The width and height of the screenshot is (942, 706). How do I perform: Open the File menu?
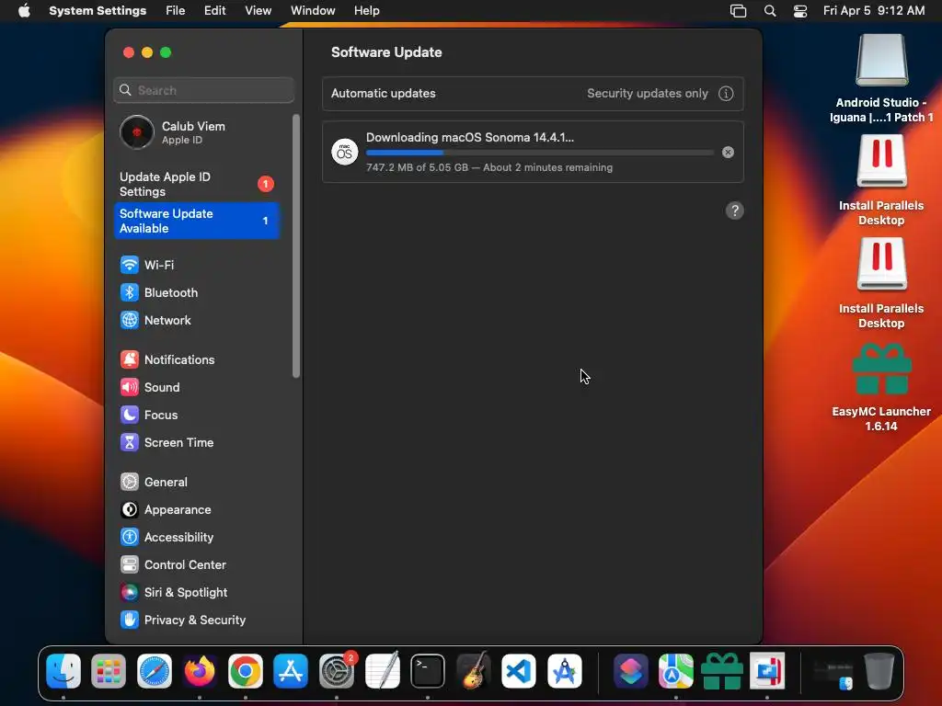point(176,11)
